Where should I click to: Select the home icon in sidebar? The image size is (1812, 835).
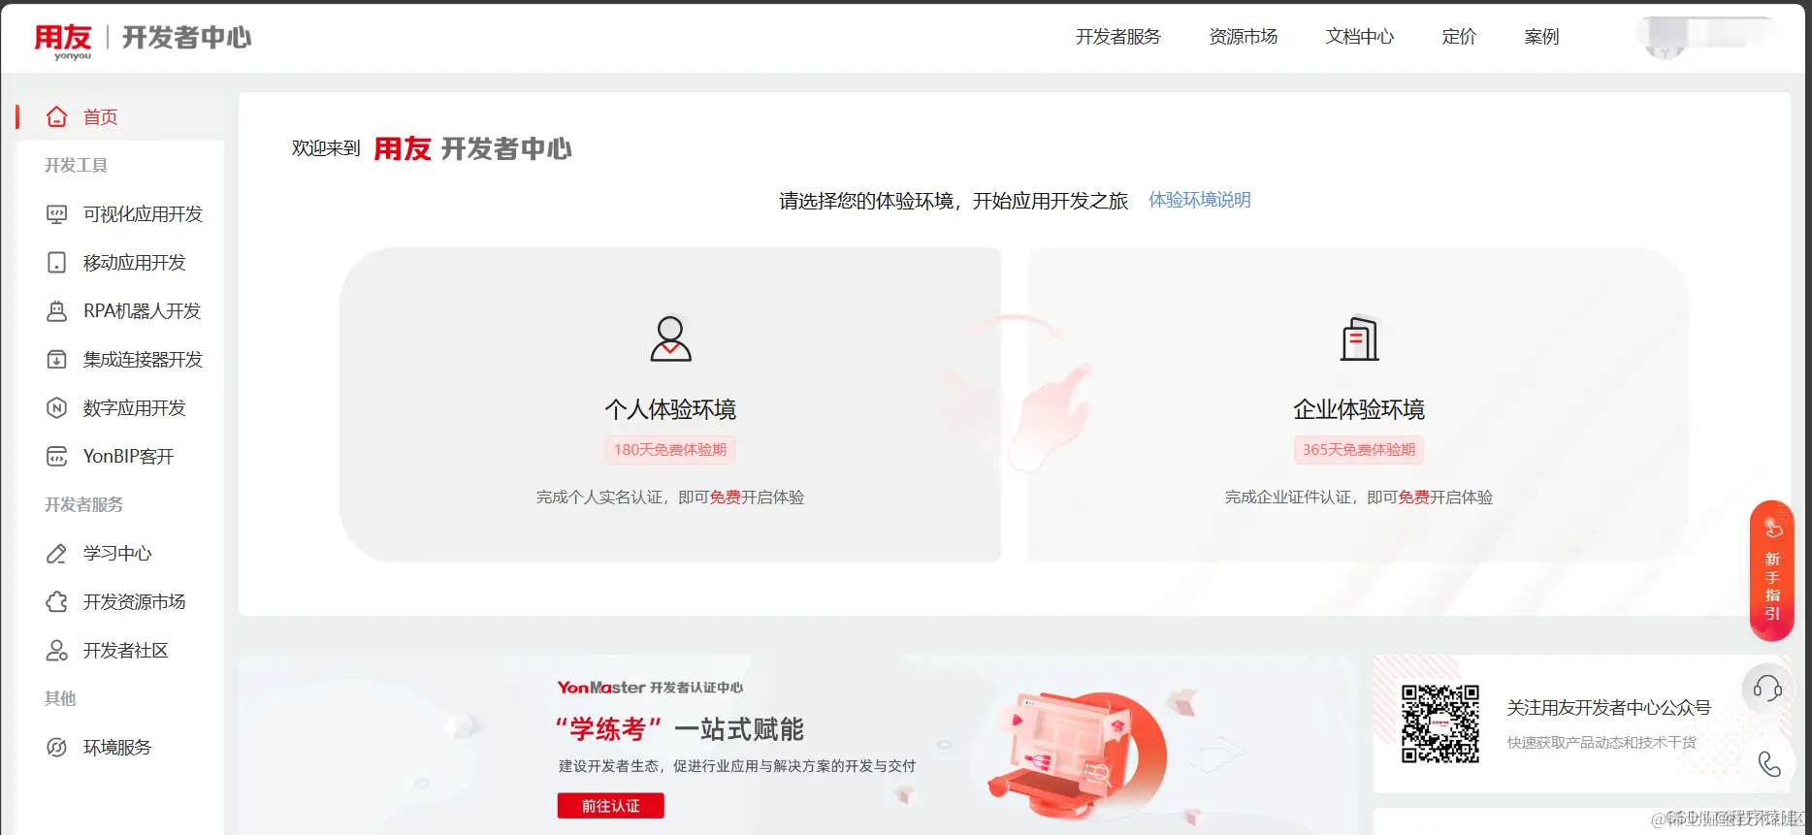57,116
